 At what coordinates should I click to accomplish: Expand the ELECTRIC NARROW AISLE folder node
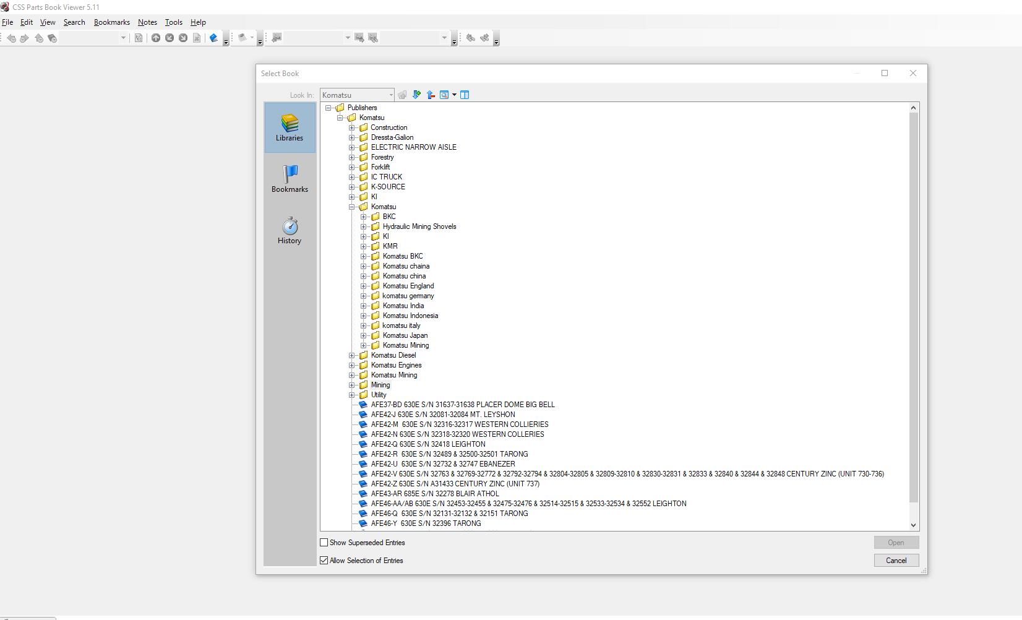(x=351, y=147)
